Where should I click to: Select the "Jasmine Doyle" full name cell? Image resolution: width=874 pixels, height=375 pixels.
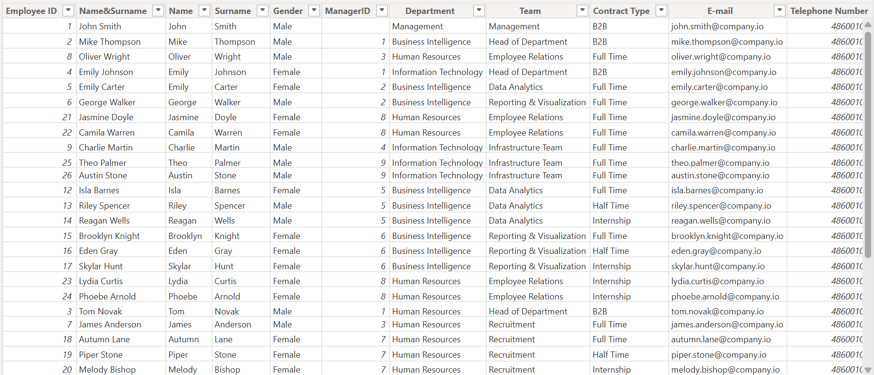point(121,117)
